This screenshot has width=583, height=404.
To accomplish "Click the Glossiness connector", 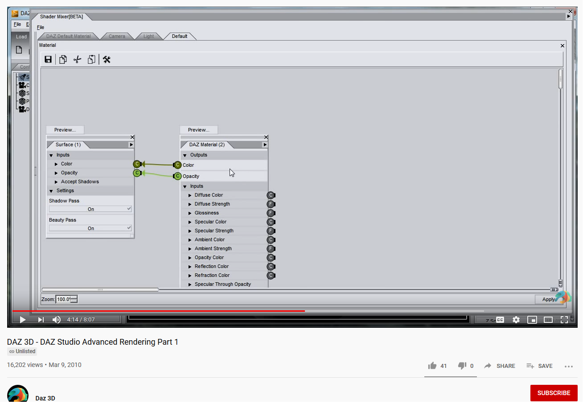I will pyautogui.click(x=271, y=213).
